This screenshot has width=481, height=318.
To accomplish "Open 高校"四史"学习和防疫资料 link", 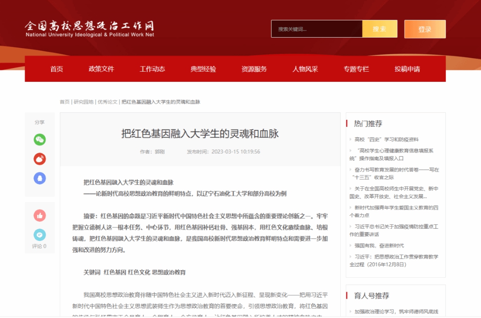I will point(386,139).
